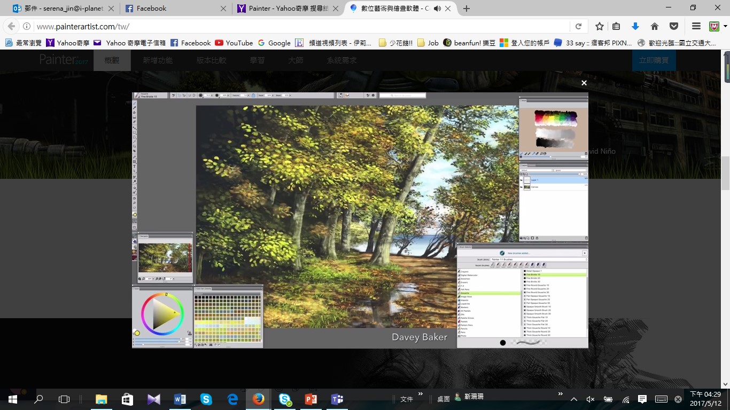Select the 系統需求 navigation item
730x410 pixels.
[342, 60]
